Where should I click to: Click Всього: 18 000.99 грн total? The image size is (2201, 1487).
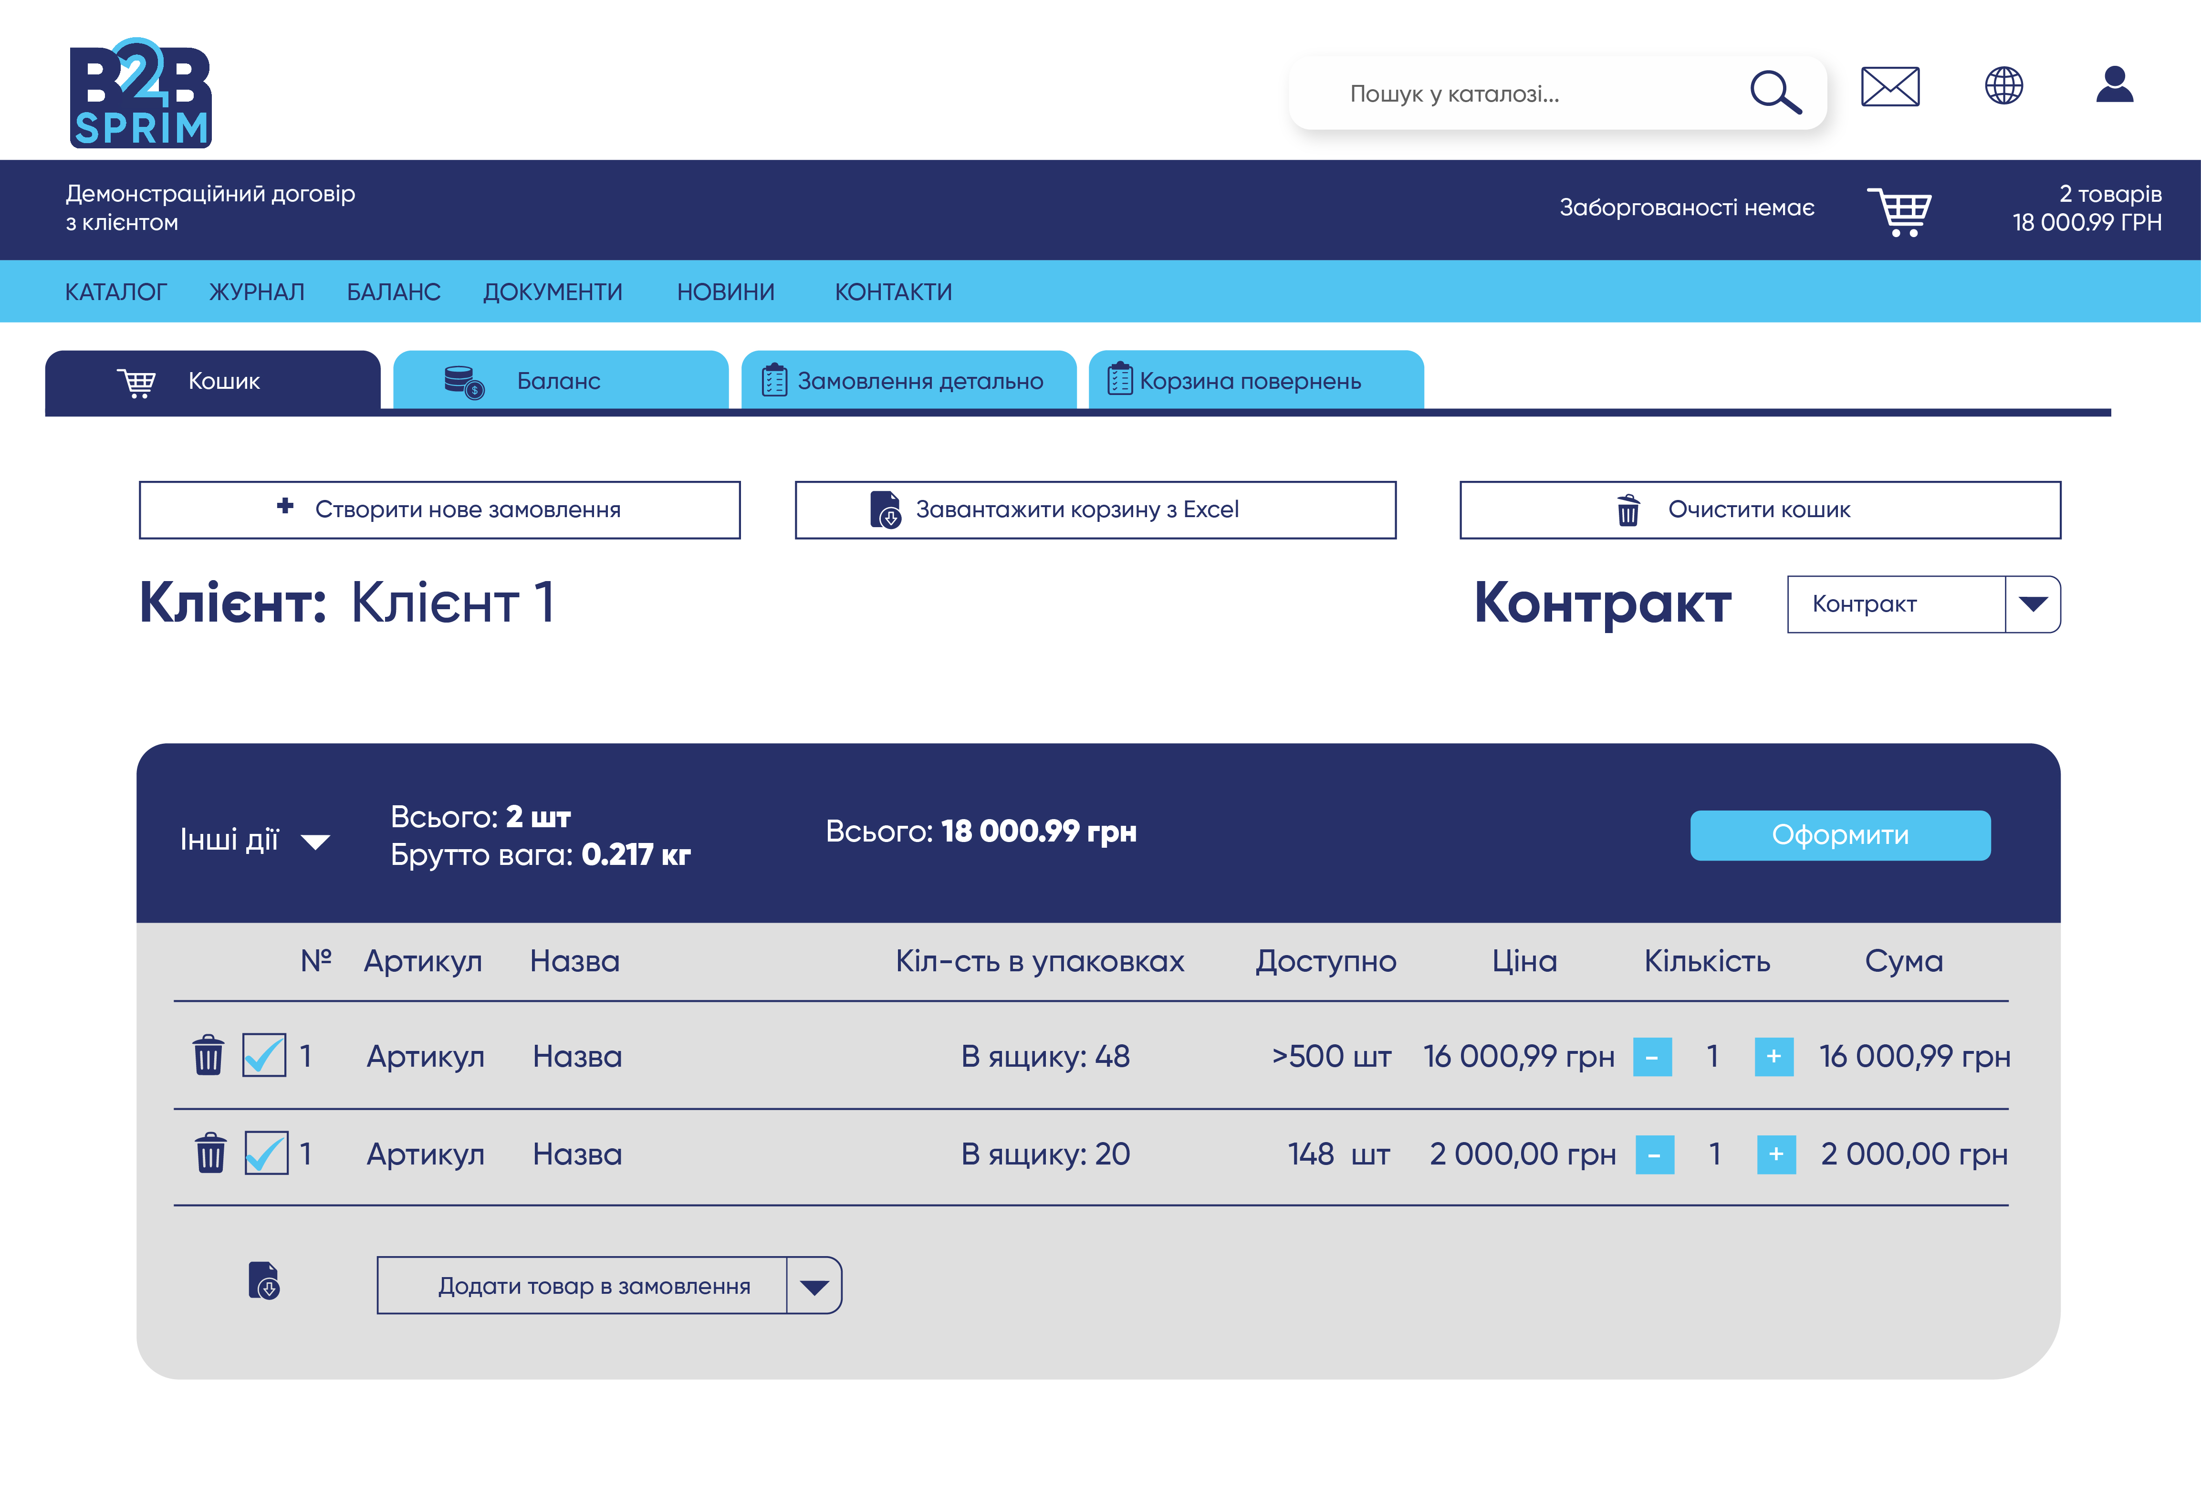point(980,831)
